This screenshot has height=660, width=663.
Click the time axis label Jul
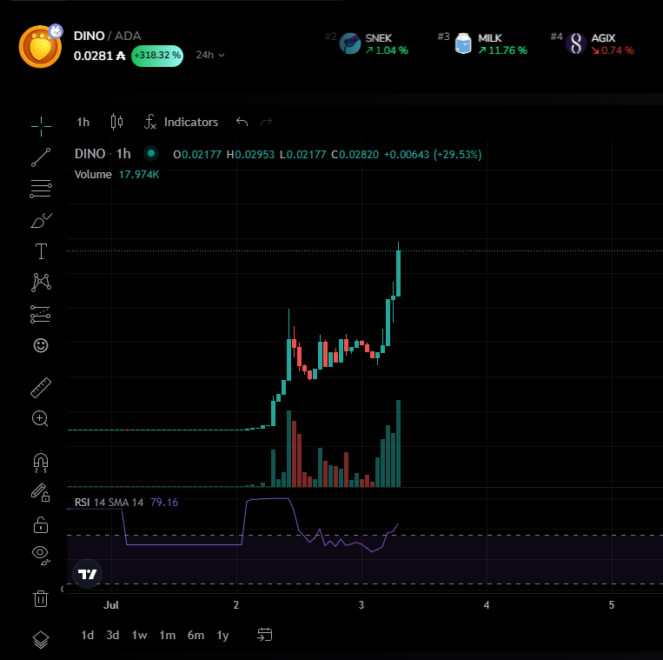tap(111, 605)
